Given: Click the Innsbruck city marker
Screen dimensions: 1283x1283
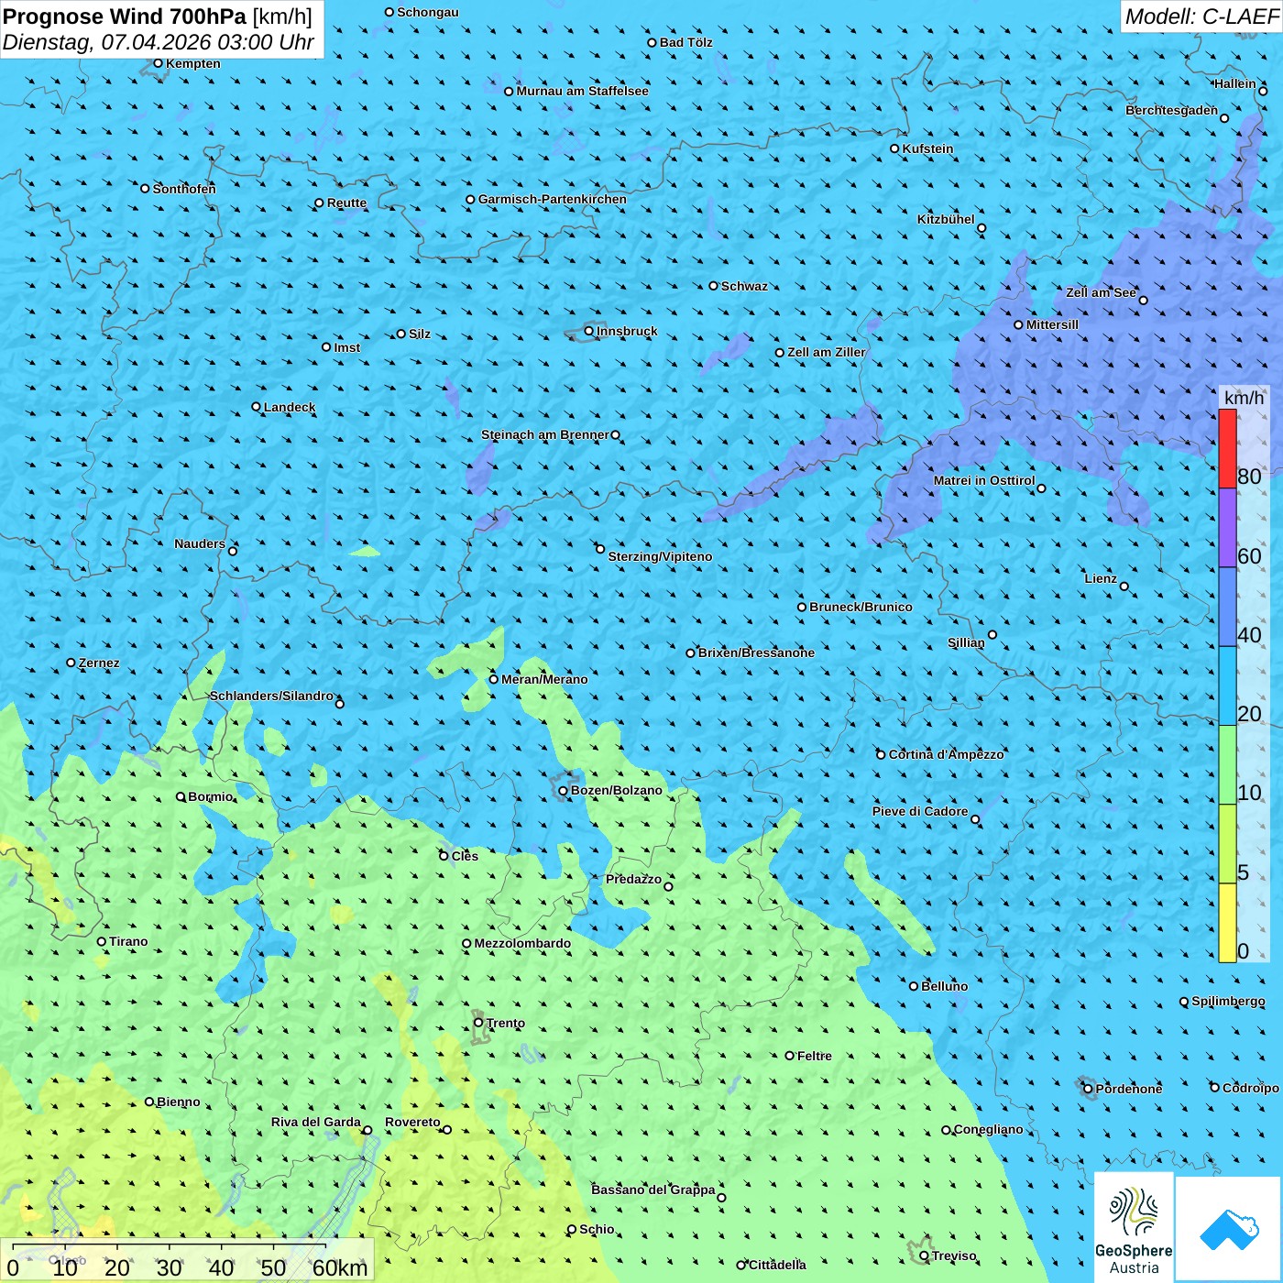Looking at the screenshot, I should point(589,331).
